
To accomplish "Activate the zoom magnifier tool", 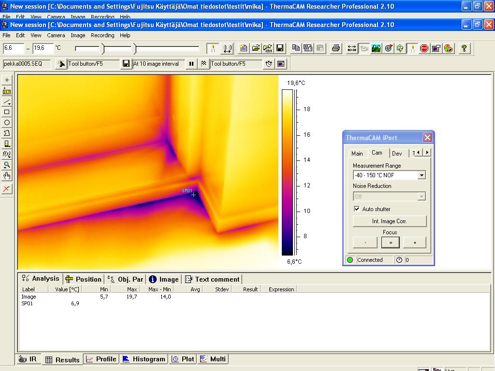I will pyautogui.click(x=7, y=165).
